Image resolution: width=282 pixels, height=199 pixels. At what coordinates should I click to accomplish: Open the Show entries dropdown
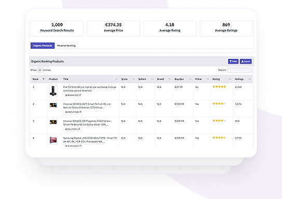tap(39, 70)
